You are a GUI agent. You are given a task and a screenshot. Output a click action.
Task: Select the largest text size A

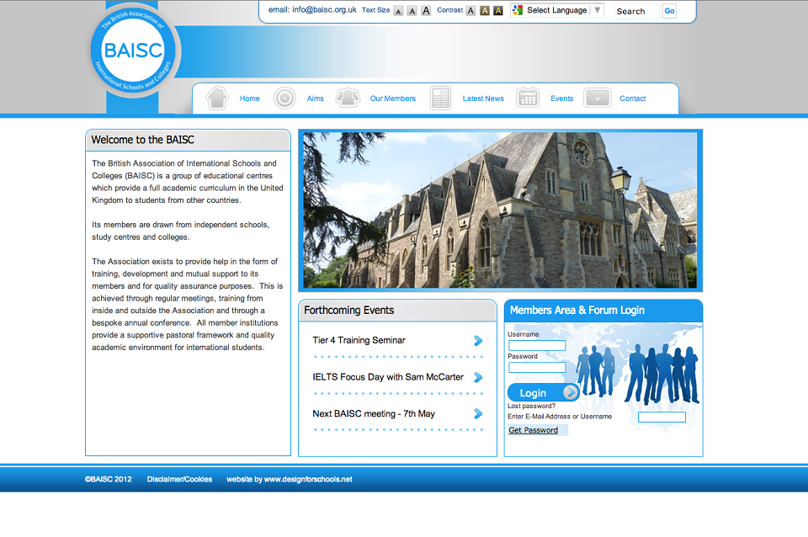pyautogui.click(x=426, y=10)
